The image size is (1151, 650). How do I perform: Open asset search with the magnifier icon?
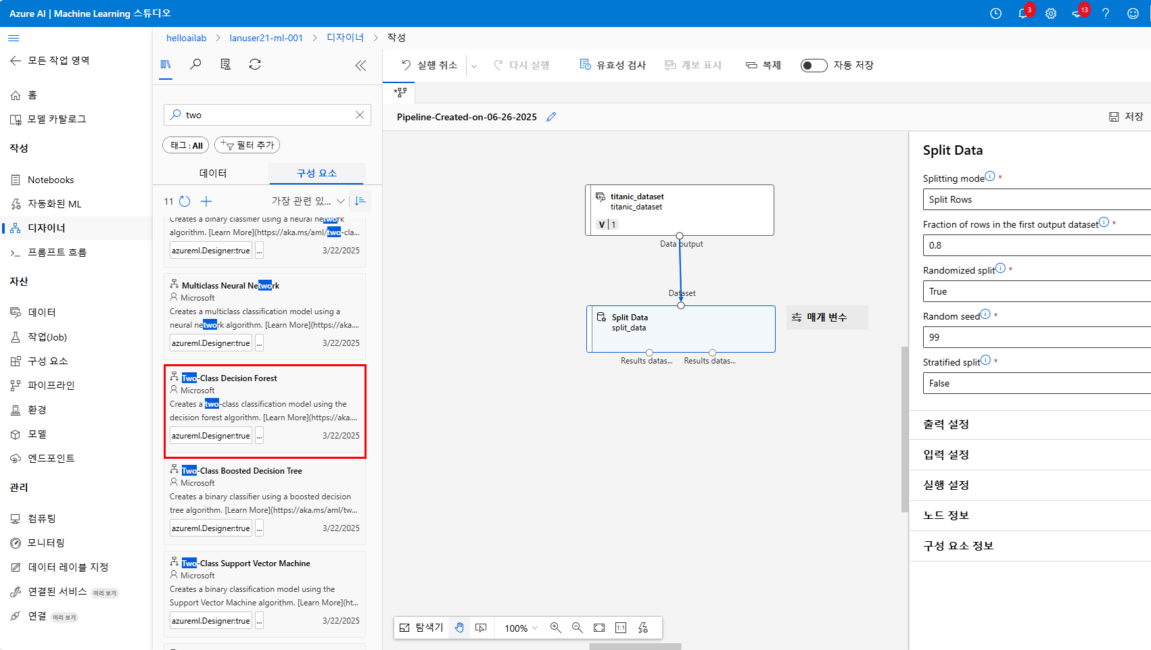195,64
